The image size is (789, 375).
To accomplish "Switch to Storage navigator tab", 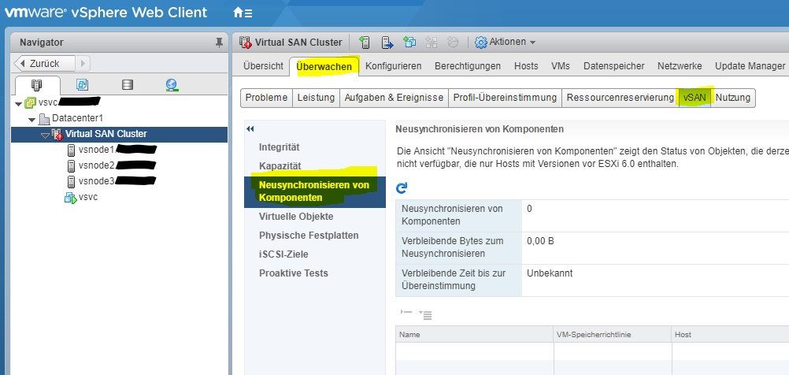I will point(128,84).
